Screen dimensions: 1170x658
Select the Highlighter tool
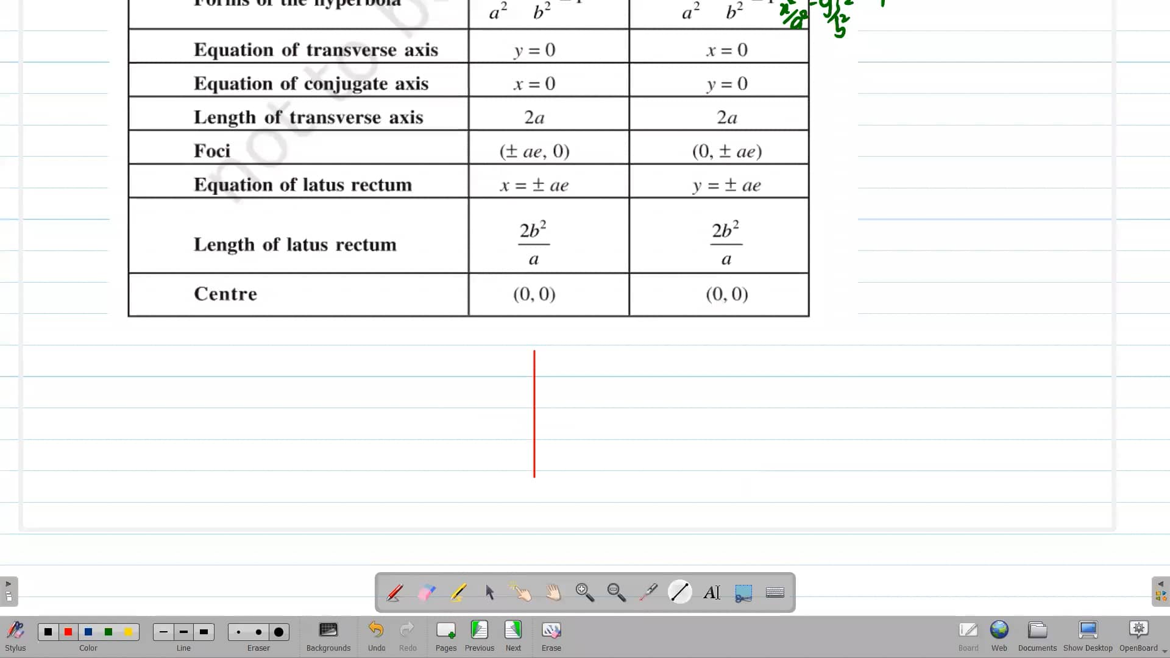coord(459,592)
